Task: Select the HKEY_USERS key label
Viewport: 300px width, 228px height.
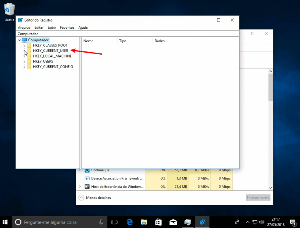Action: 43,61
